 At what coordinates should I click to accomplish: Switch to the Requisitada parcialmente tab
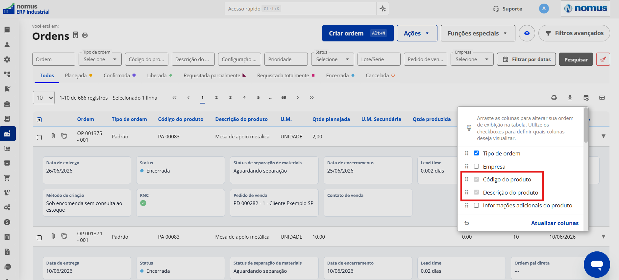(215, 76)
